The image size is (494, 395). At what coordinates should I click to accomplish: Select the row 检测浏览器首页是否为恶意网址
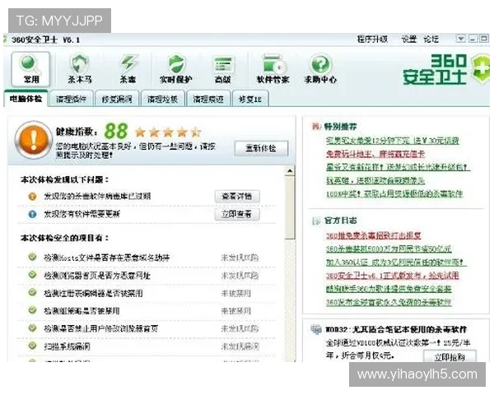pos(147,276)
